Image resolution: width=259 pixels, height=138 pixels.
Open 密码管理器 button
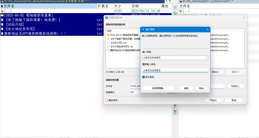[x=159, y=88]
